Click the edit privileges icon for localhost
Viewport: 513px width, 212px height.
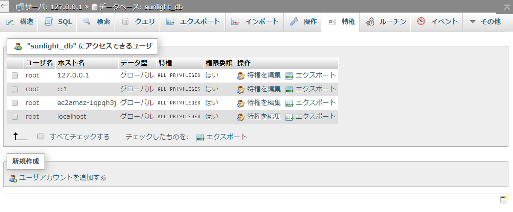pyautogui.click(x=241, y=117)
